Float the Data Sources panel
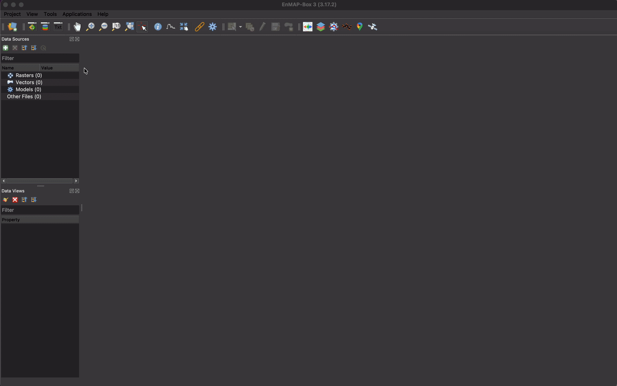617x386 pixels. (x=72, y=39)
